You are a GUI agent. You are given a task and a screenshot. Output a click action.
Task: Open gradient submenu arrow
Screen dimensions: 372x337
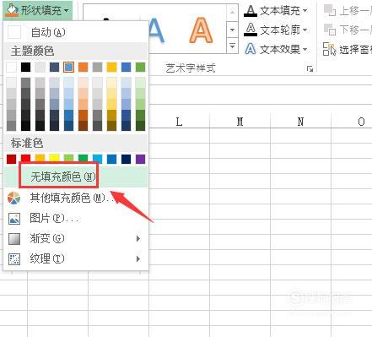click(x=137, y=239)
